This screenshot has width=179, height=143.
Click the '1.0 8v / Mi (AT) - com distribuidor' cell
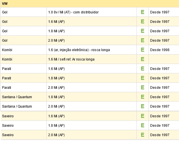pyautogui.click(x=91, y=12)
